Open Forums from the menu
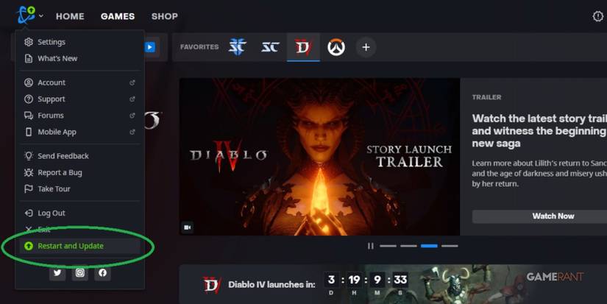 [x=79, y=116]
